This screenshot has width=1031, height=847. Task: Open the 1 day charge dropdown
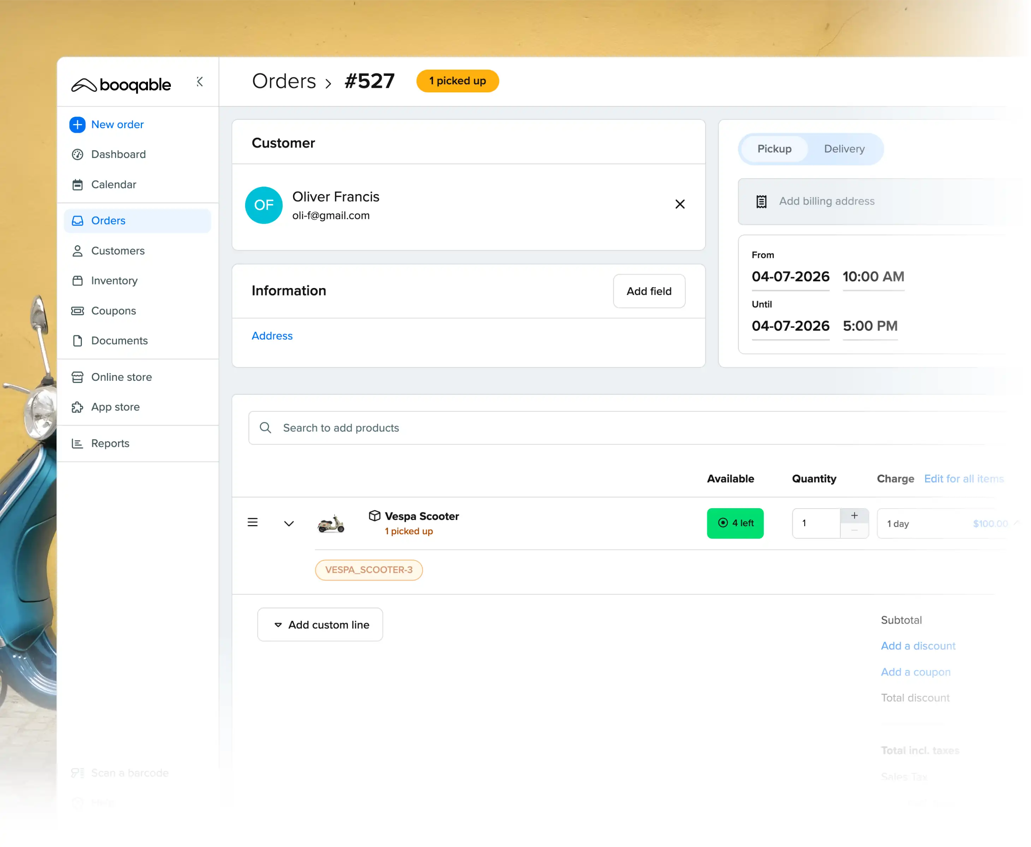949,523
